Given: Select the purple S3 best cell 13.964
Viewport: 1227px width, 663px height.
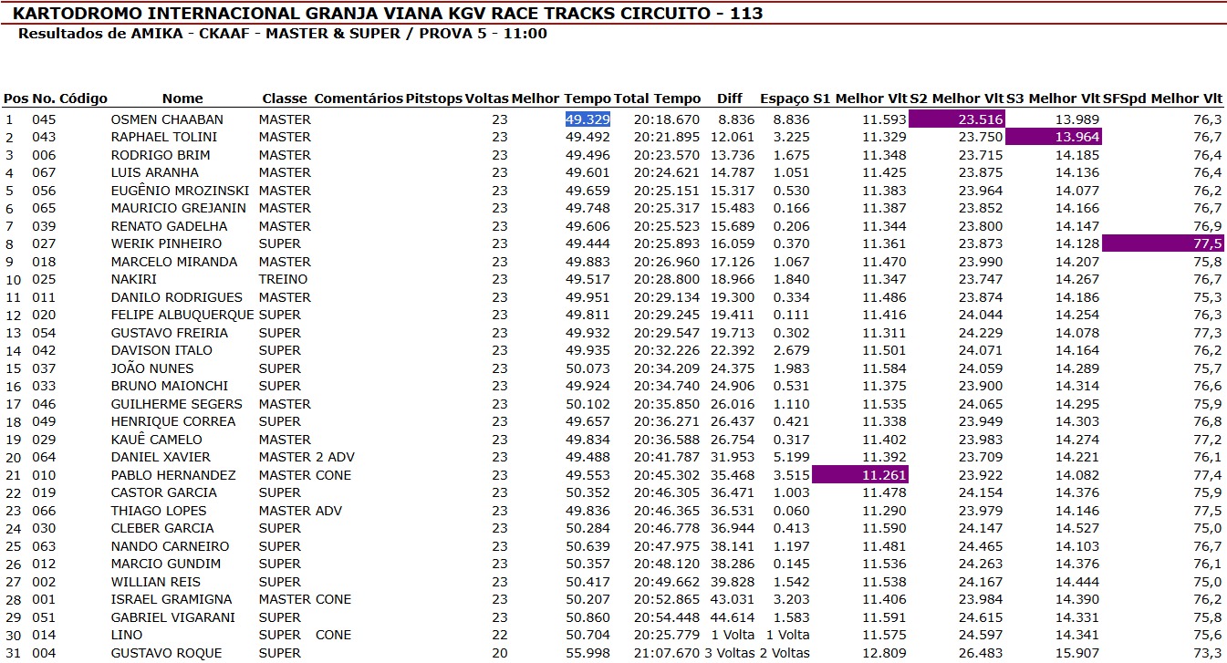Looking at the screenshot, I should [1054, 137].
